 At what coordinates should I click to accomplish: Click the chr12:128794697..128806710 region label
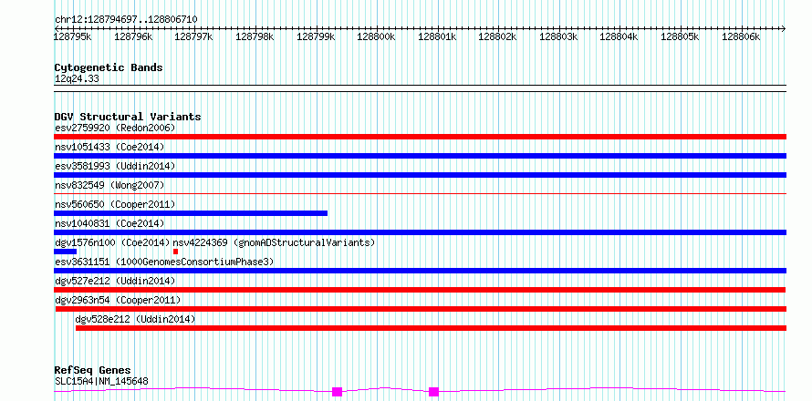pos(126,20)
